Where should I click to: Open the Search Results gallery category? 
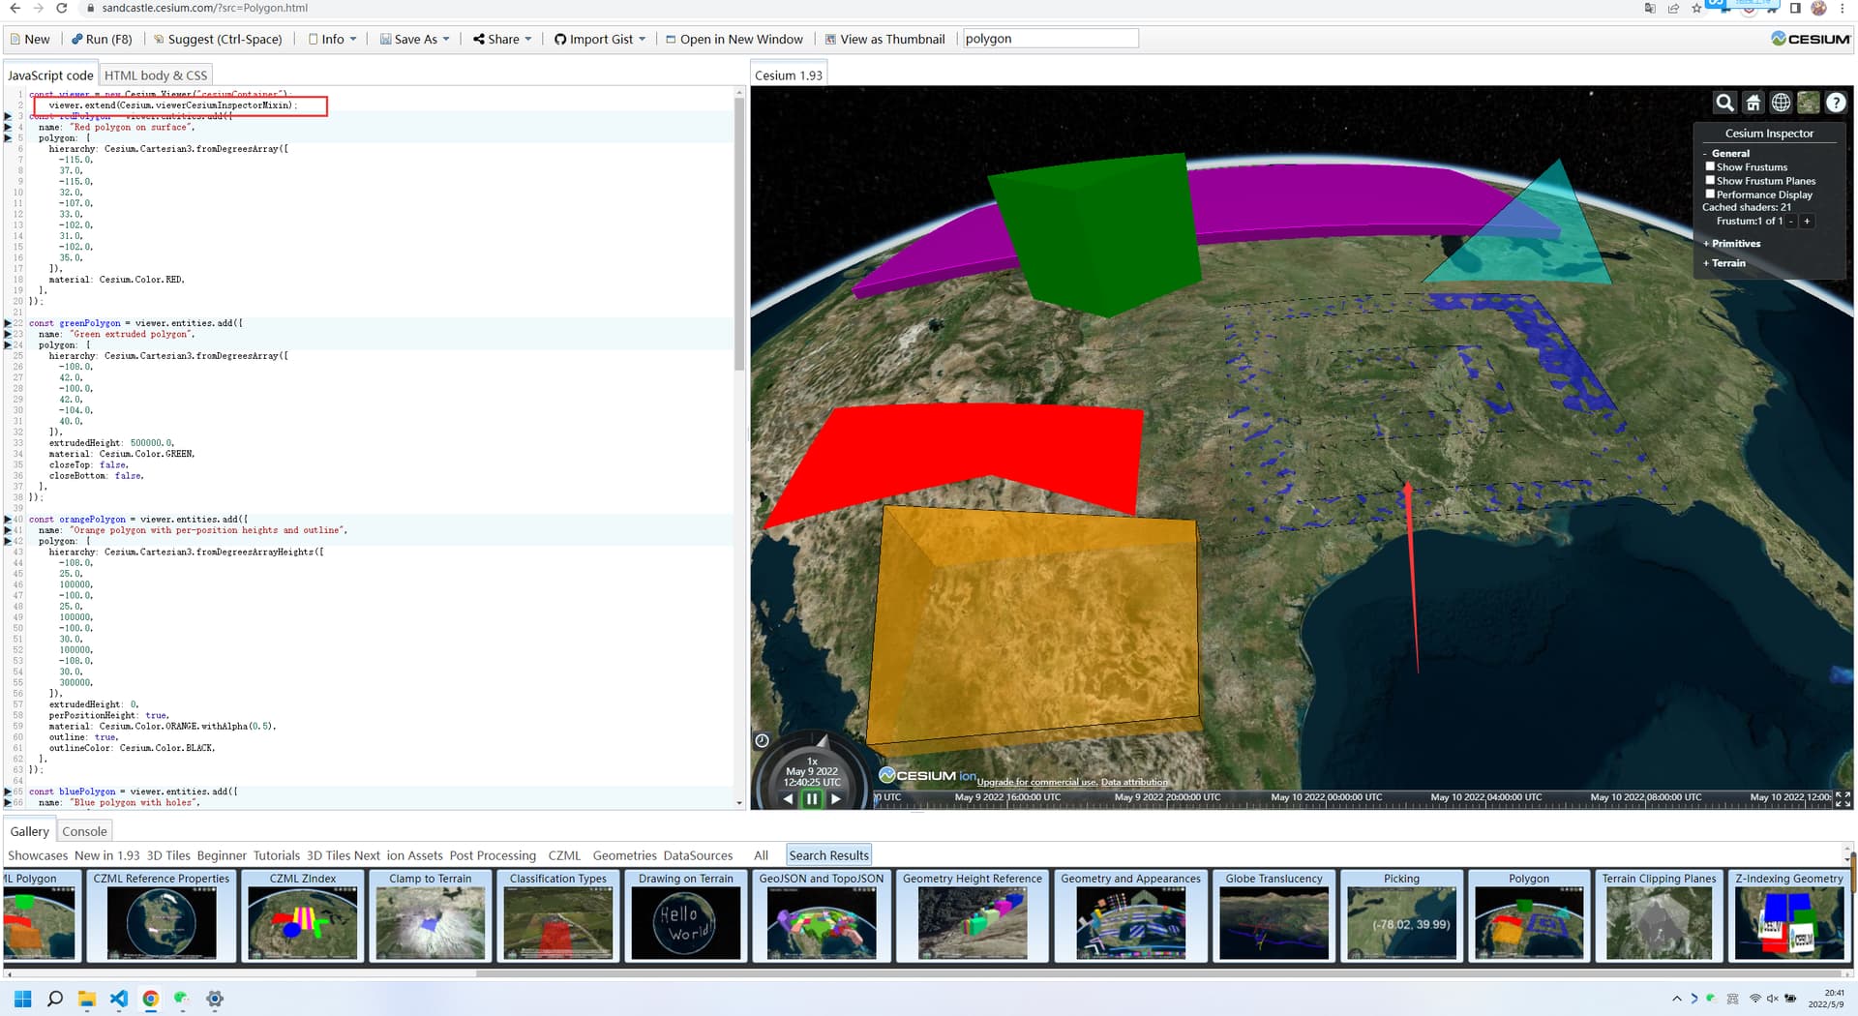pyautogui.click(x=828, y=855)
